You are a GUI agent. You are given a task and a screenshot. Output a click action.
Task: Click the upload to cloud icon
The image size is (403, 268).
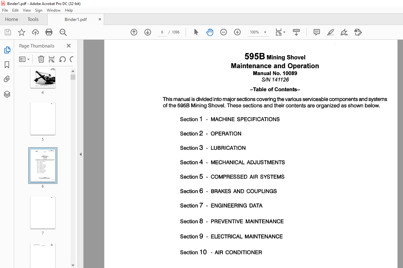point(35,32)
